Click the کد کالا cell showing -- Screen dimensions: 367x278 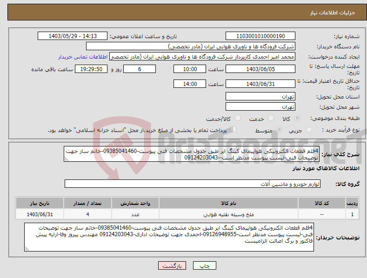click(x=322, y=214)
